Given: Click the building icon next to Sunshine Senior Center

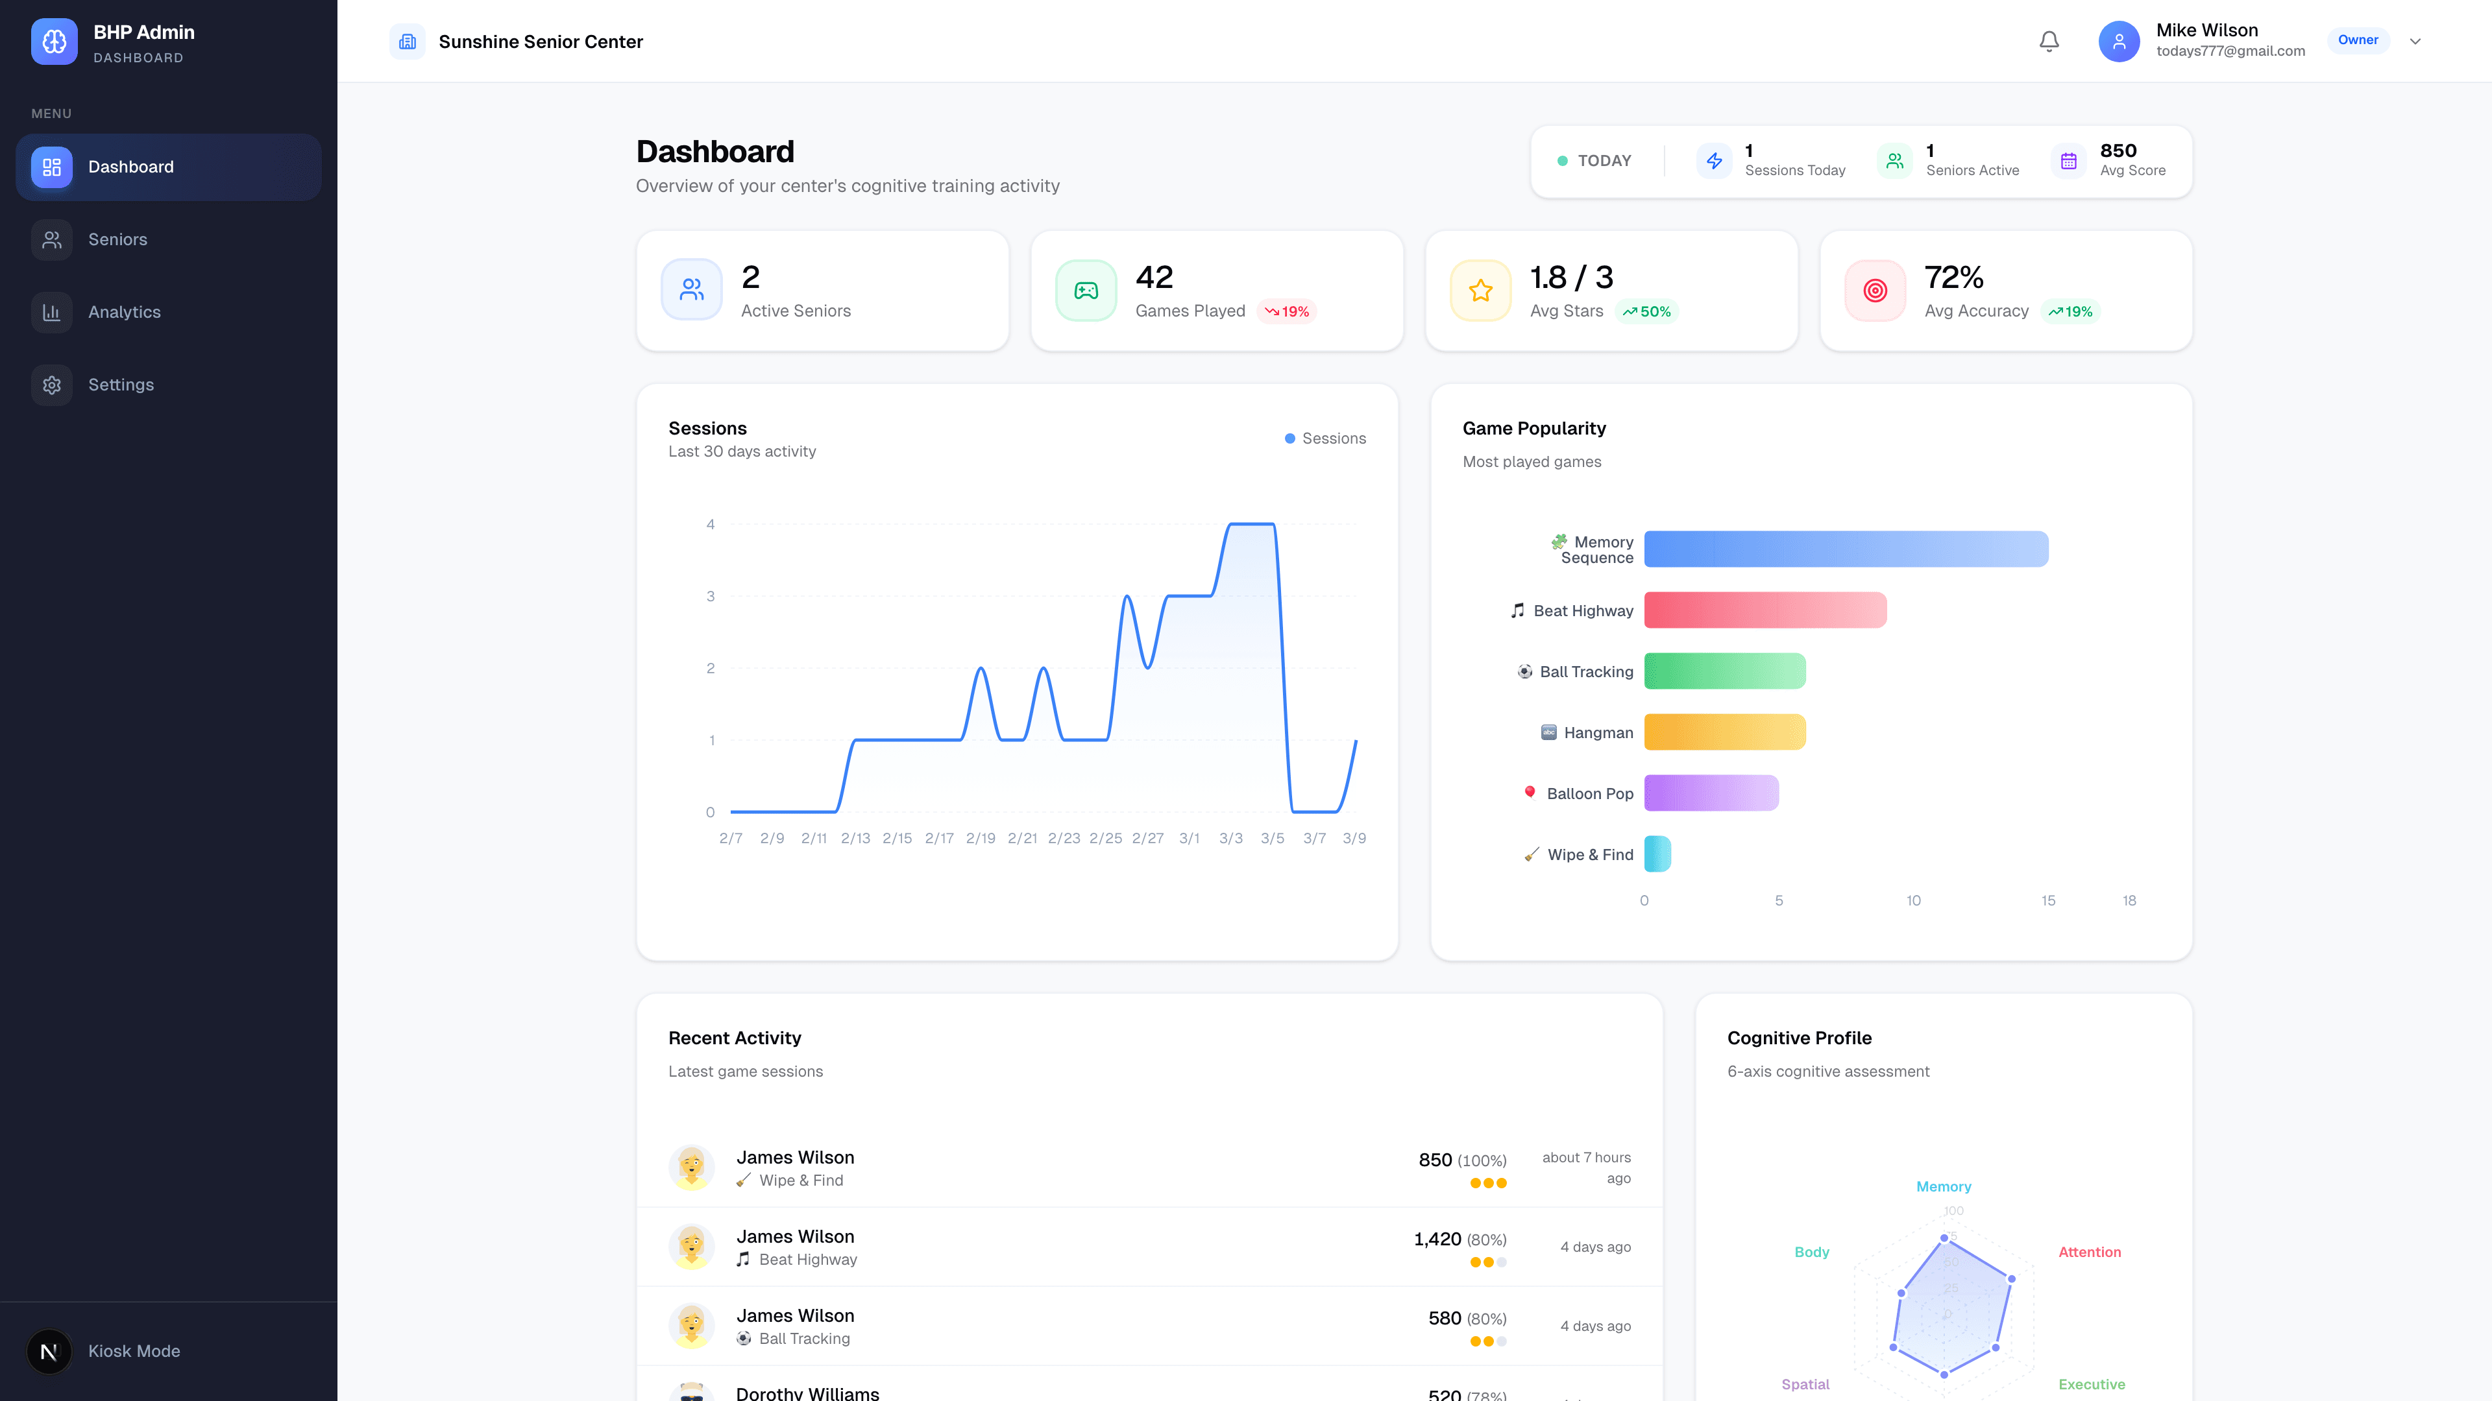Looking at the screenshot, I should 408,41.
